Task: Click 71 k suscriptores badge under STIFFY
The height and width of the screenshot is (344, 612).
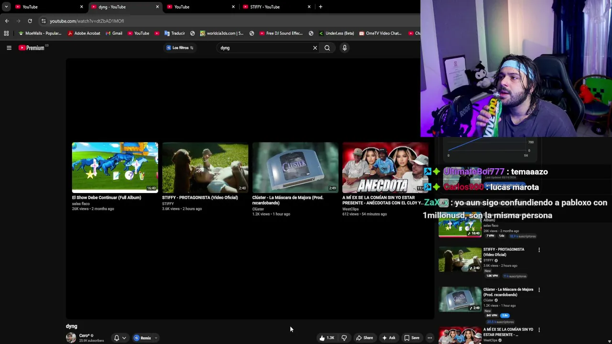Action: pos(514,276)
